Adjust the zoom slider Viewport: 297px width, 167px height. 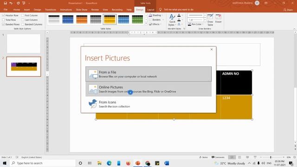coord(271,157)
